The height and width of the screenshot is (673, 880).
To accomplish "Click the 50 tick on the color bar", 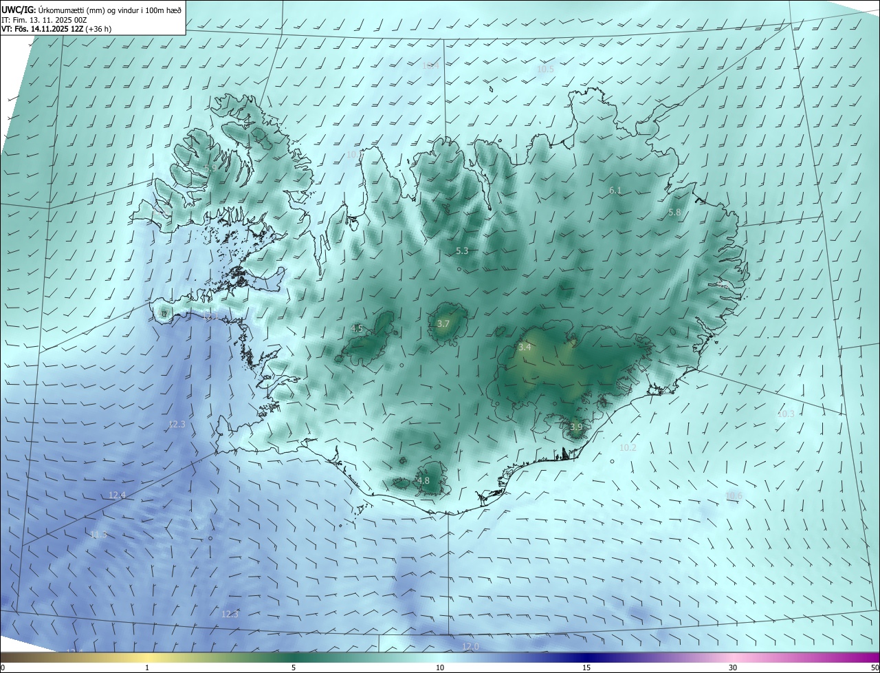I will click(874, 667).
